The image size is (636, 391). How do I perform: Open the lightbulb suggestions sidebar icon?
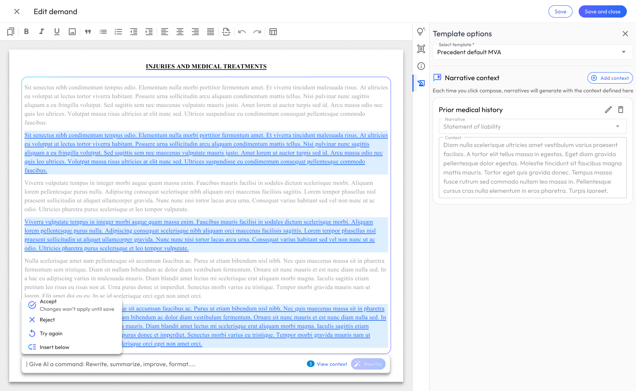click(x=421, y=31)
